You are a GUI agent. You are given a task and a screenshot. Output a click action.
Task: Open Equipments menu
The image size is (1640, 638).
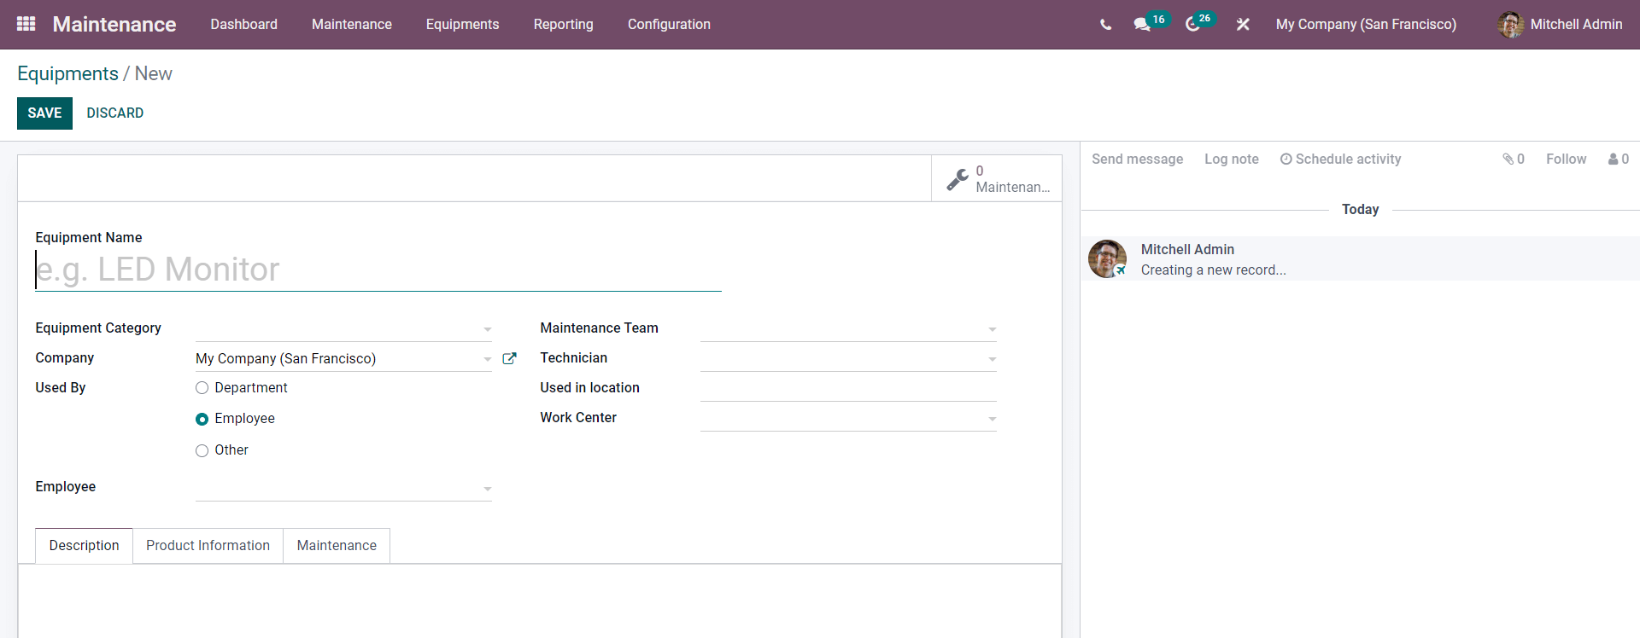click(x=462, y=24)
